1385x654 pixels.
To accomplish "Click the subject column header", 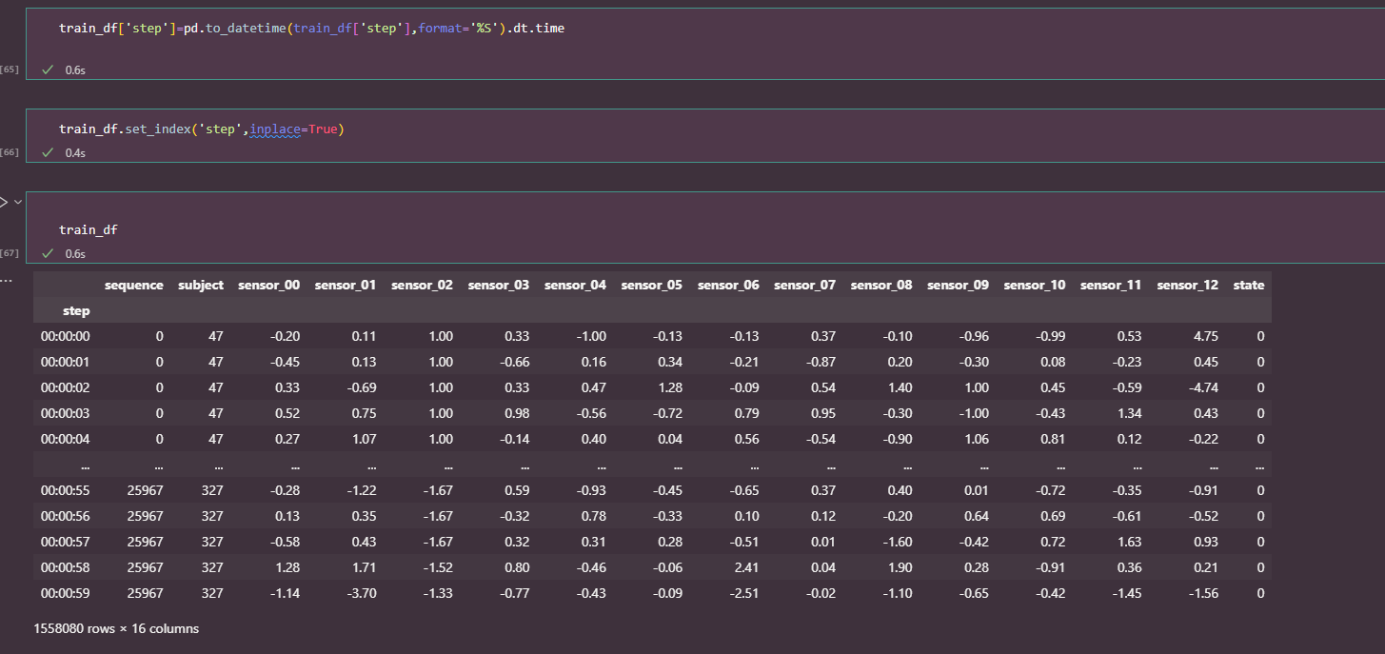I will [201, 285].
